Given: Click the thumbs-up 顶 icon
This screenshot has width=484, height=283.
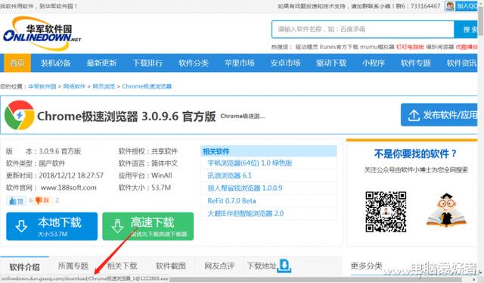Looking at the screenshot, I should (x=17, y=201).
